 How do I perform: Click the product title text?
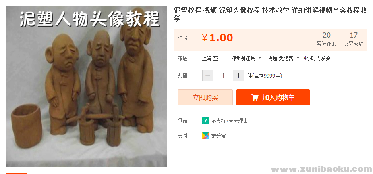pos(270,14)
